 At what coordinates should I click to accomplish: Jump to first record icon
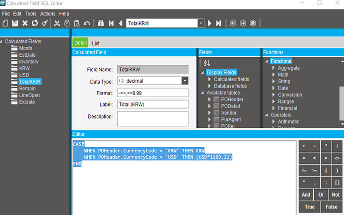click(x=111, y=23)
